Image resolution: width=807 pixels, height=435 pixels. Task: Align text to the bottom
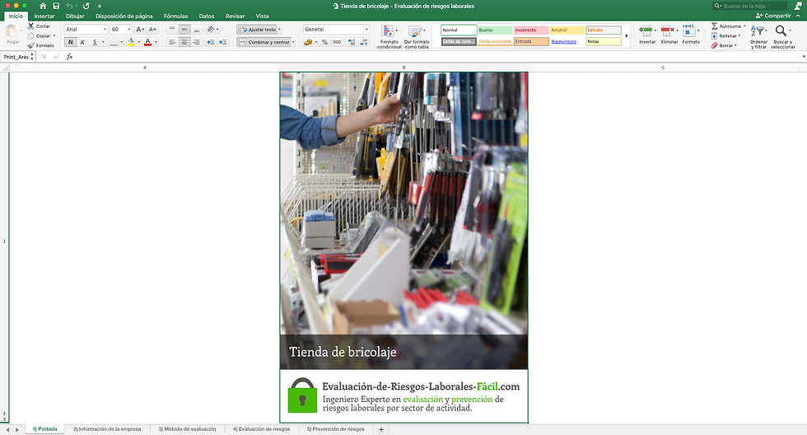tap(196, 30)
